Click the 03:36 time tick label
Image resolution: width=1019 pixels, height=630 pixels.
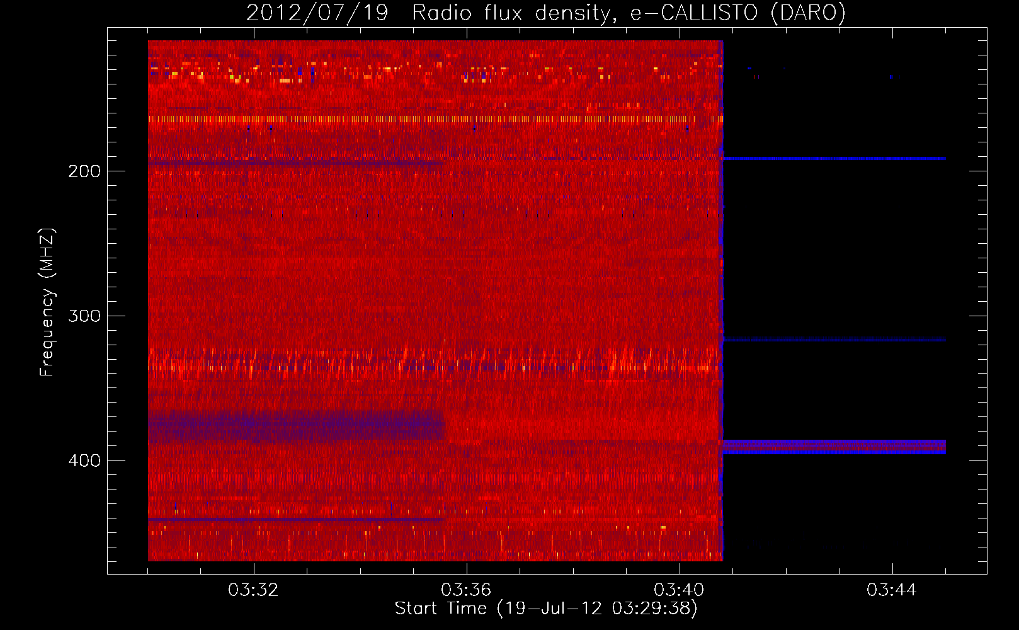(466, 590)
